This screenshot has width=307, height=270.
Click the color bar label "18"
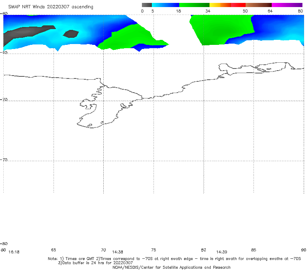pos(178,11)
